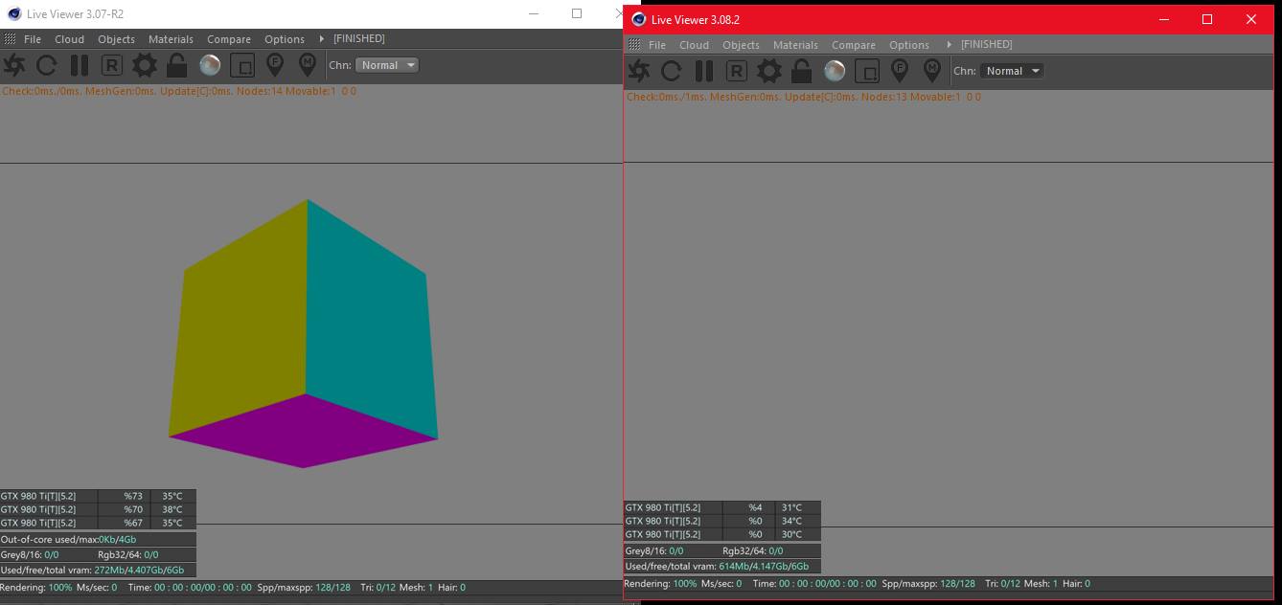1282x605 pixels.
Task: Minimize the Live Viewer 3.08.2 window
Action: tap(1164, 19)
